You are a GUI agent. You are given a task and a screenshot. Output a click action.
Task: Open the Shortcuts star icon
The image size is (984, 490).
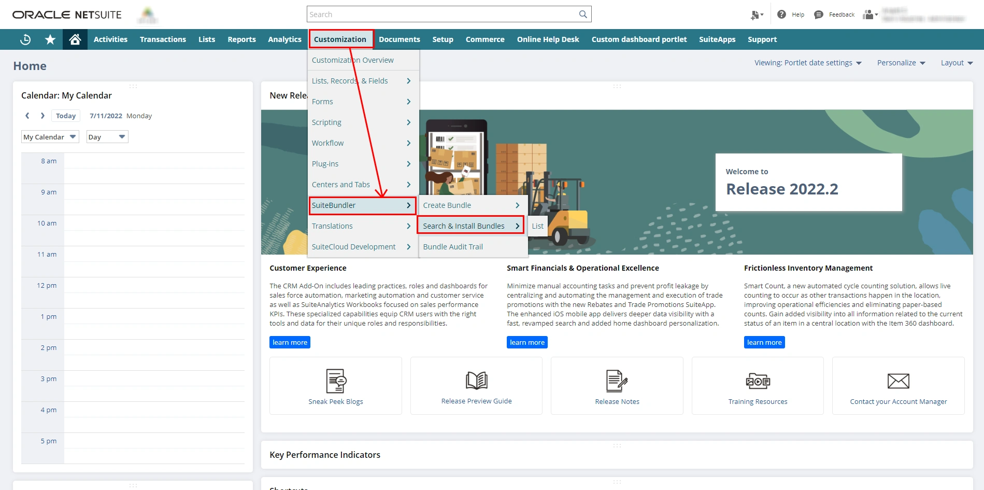(50, 39)
